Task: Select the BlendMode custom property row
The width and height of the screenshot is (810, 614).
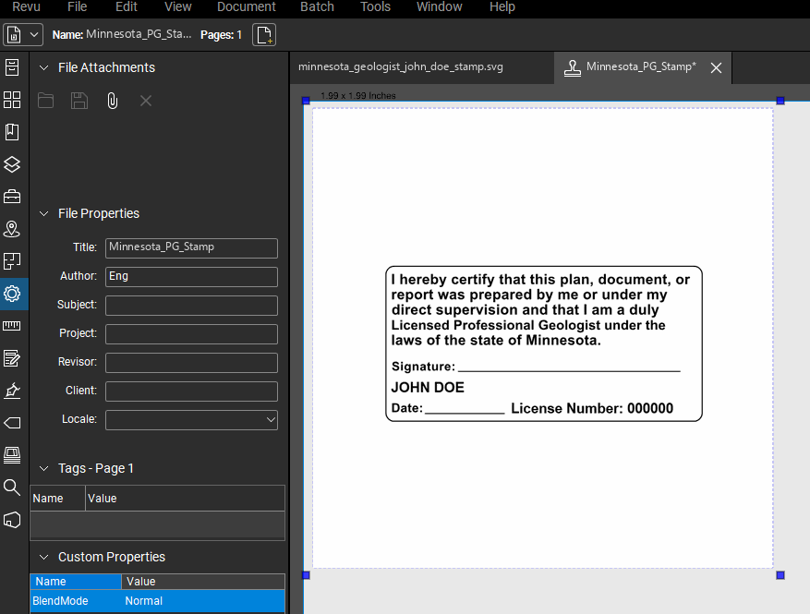Action: click(x=158, y=601)
